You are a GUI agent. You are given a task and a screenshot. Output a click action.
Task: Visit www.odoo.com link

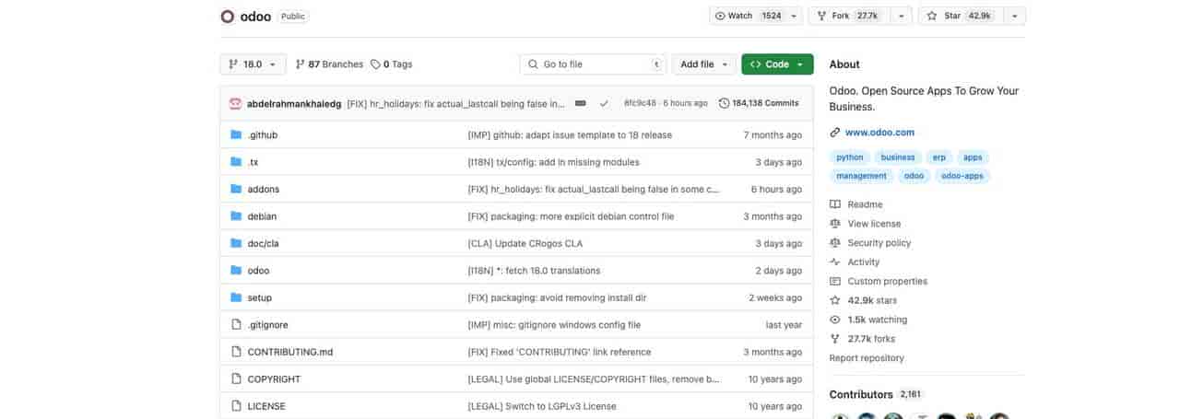click(x=879, y=133)
